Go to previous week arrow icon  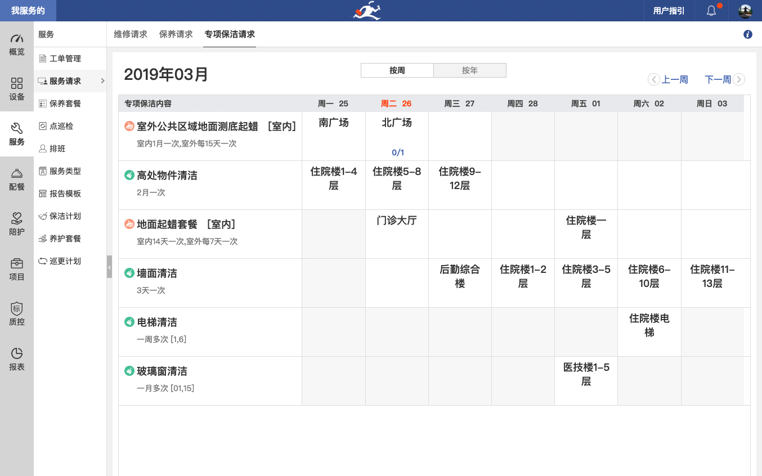pyautogui.click(x=654, y=79)
